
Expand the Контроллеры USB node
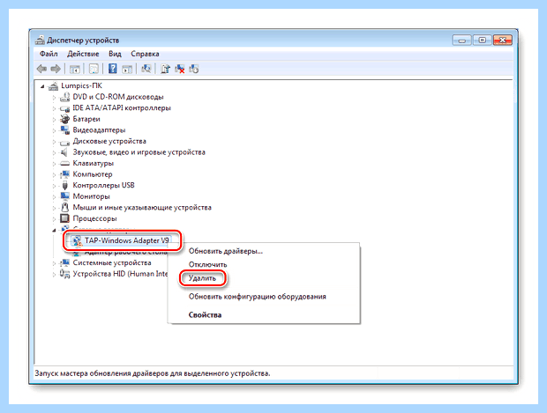(x=54, y=186)
